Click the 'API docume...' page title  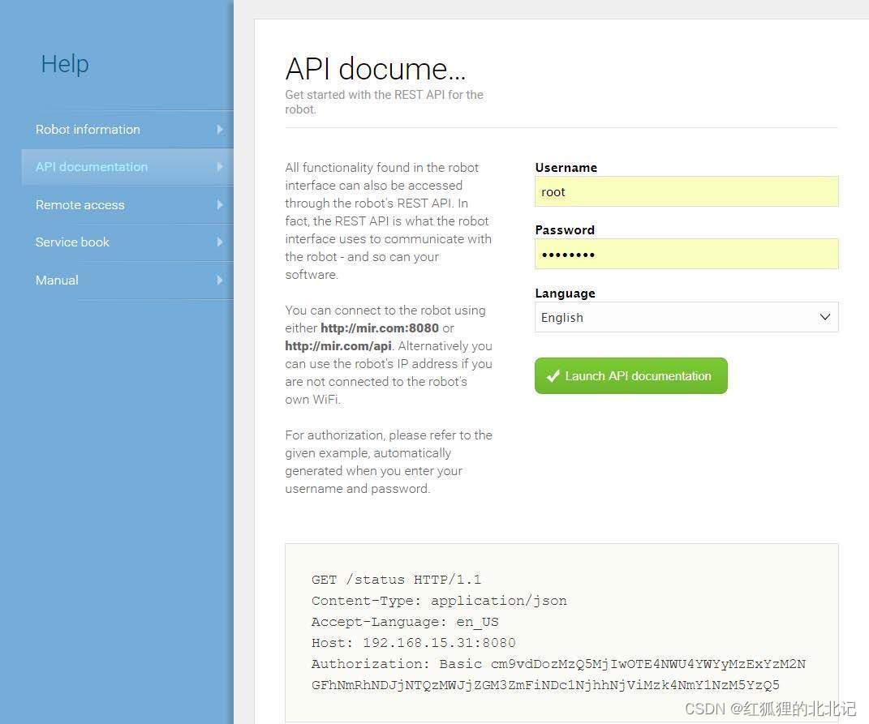[x=375, y=69]
